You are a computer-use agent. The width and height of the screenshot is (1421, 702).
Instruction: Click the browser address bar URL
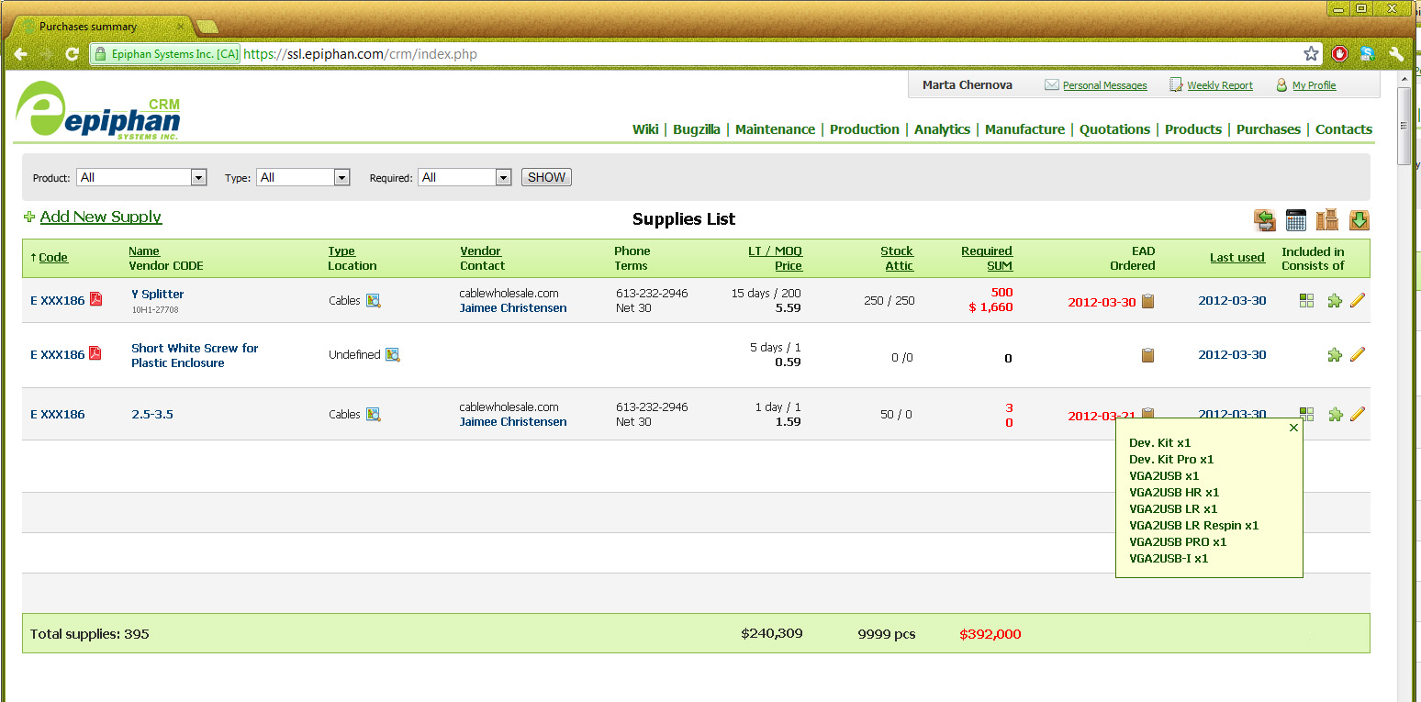360,54
